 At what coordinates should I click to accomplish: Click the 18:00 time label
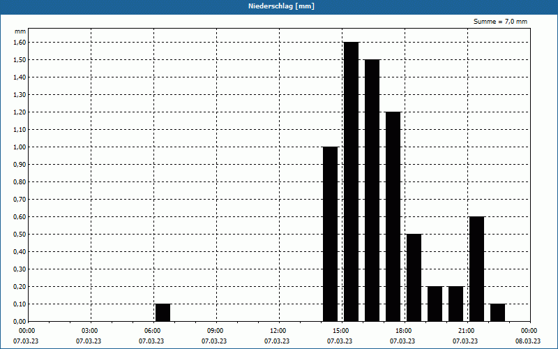(403, 331)
